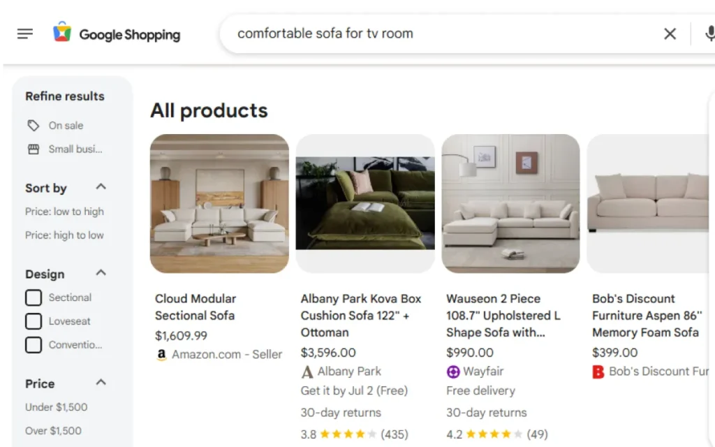Screen dimensions: 715x447
Task: Click the On sale tag icon
Action: 34,126
